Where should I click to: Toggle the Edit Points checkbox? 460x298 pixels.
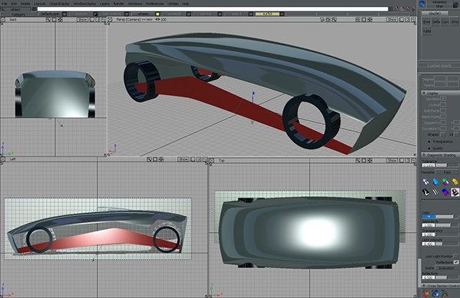coord(443,111)
